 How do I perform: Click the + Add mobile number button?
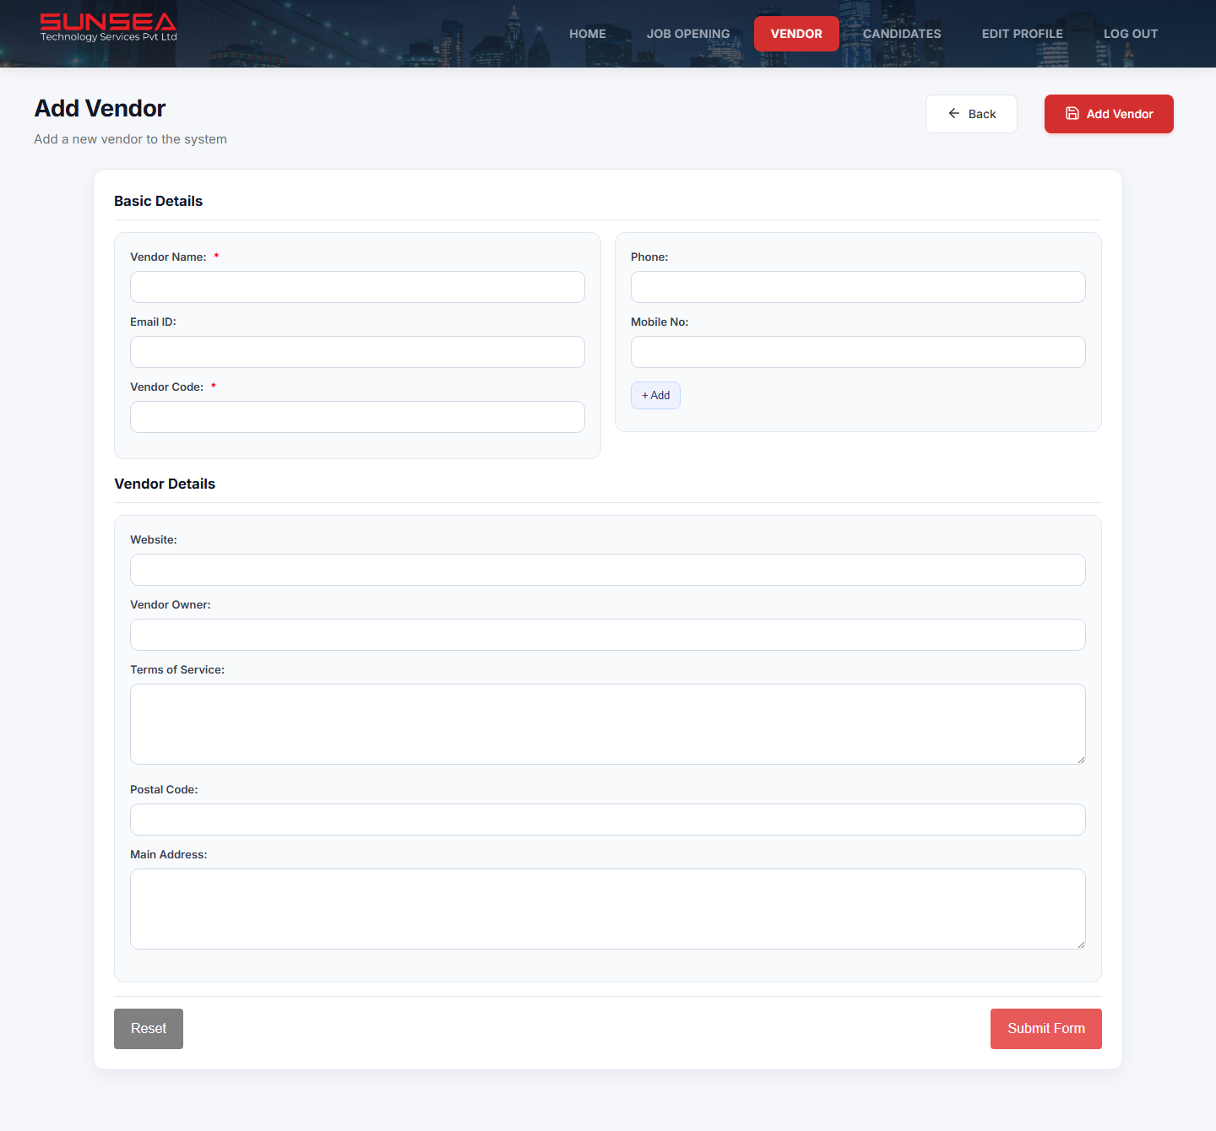pyautogui.click(x=655, y=395)
